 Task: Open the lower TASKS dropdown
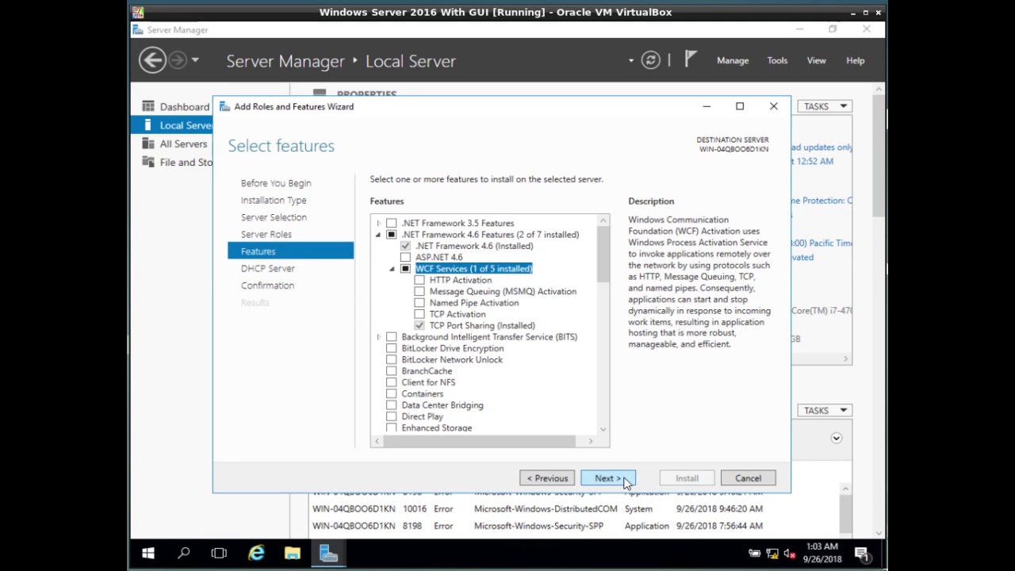(825, 410)
